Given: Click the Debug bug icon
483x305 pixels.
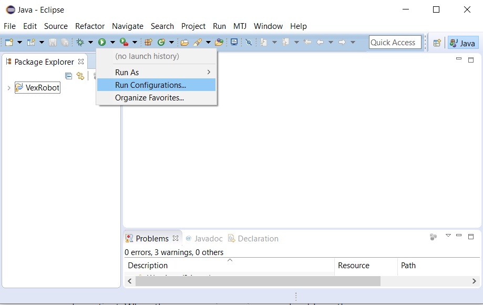Looking at the screenshot, I should [80, 42].
